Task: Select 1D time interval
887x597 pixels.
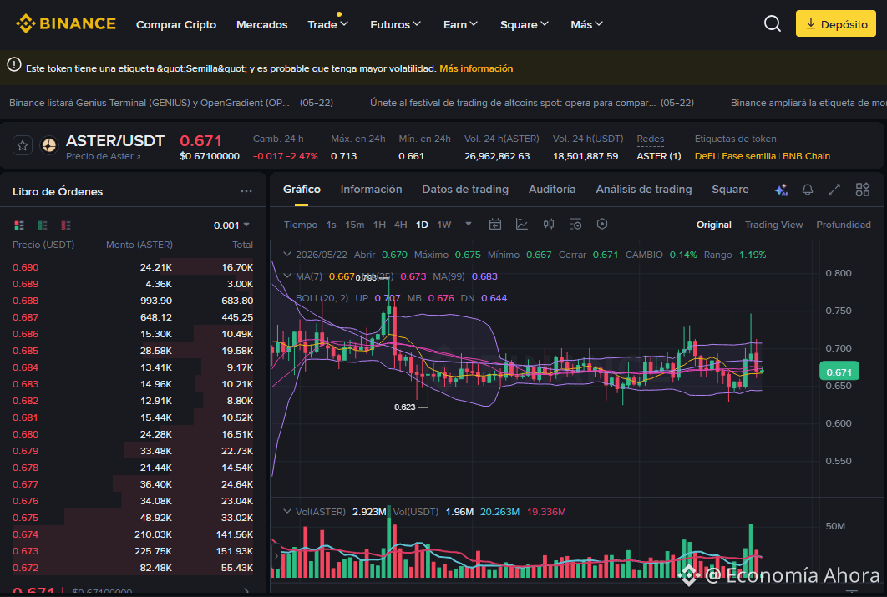Action: 422,225
